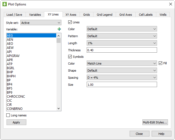Select BP9 in the variable list
The height and width of the screenshot is (140, 175).
pos(32,93)
